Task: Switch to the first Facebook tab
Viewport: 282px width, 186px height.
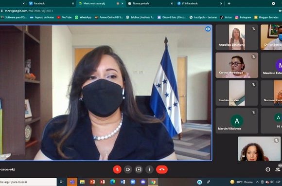Action: pyautogui.click(x=51, y=3)
